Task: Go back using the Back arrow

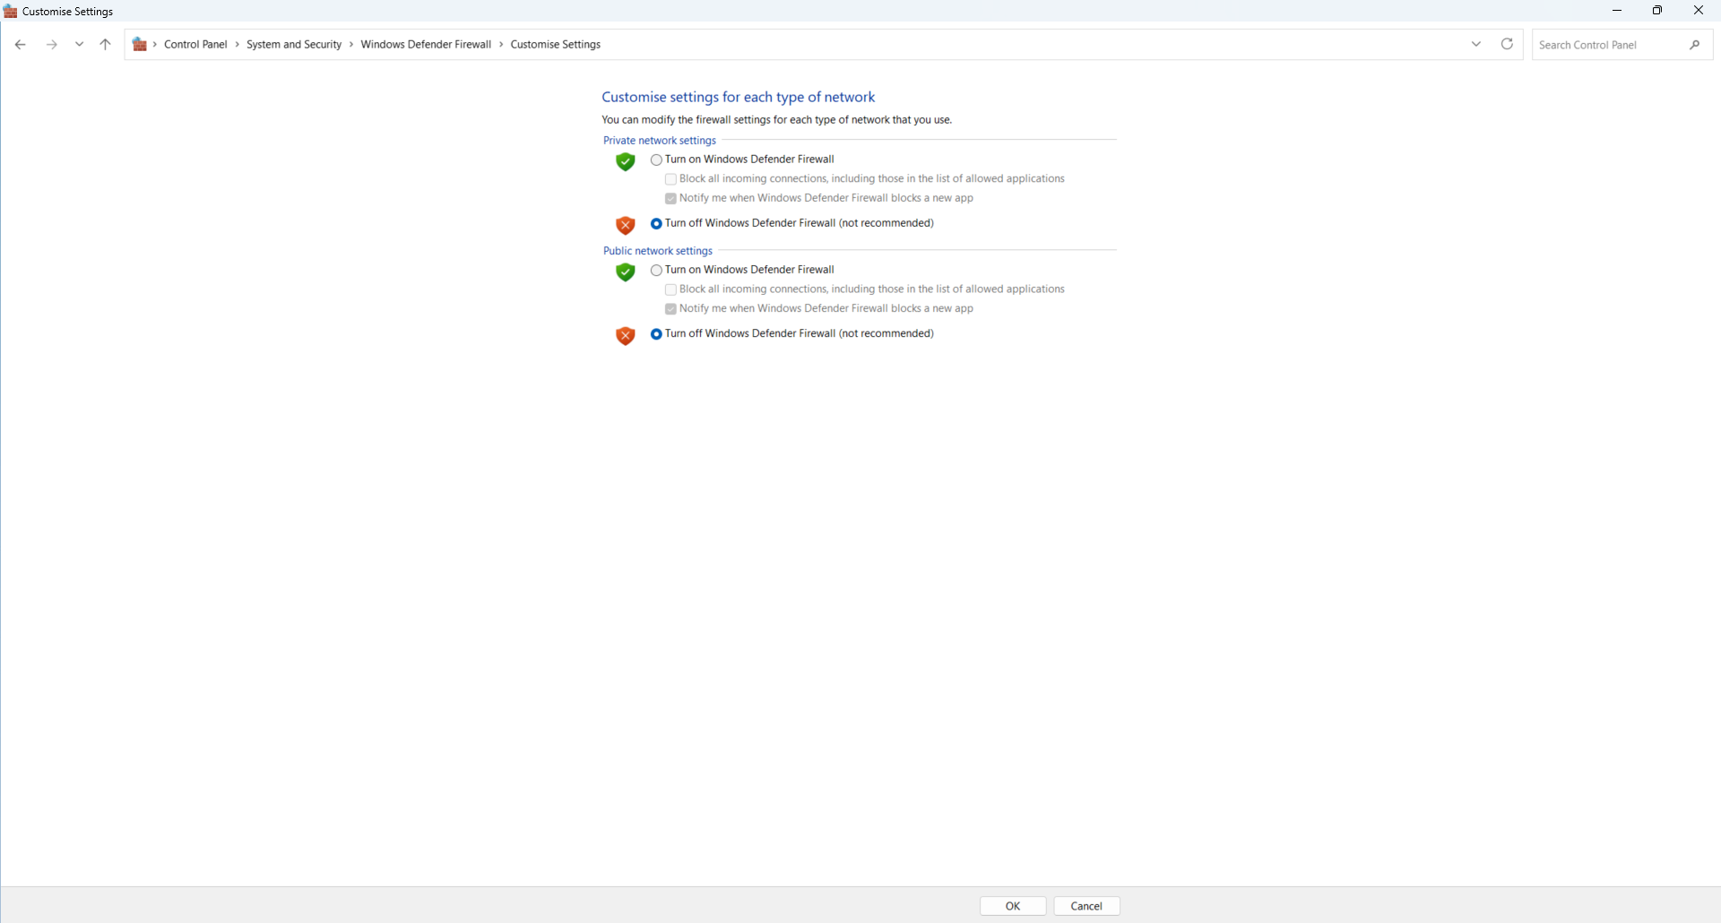Action: coord(20,45)
